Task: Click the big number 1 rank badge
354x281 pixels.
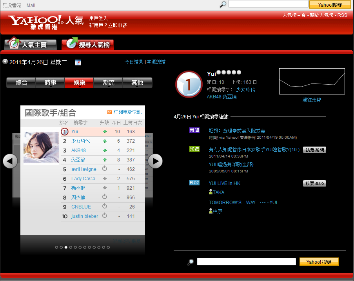Action: (x=189, y=84)
